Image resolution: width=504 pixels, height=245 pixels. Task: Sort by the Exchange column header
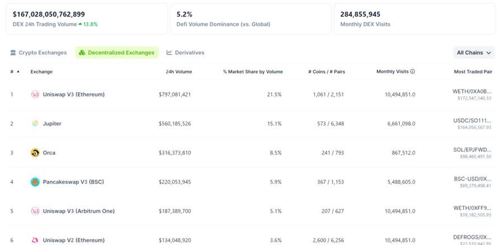click(x=41, y=71)
